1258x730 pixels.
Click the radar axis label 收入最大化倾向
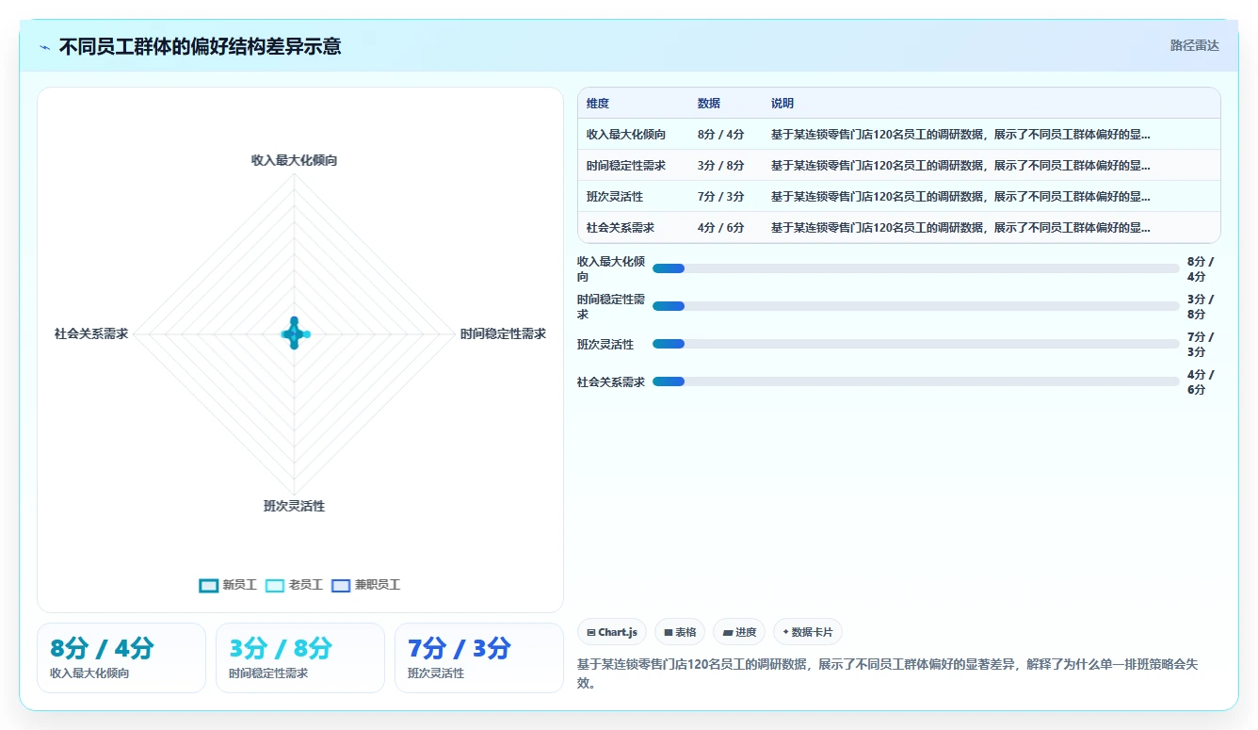[294, 160]
